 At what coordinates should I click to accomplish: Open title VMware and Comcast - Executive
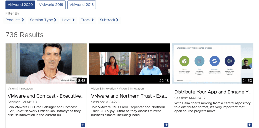[x=46, y=96]
